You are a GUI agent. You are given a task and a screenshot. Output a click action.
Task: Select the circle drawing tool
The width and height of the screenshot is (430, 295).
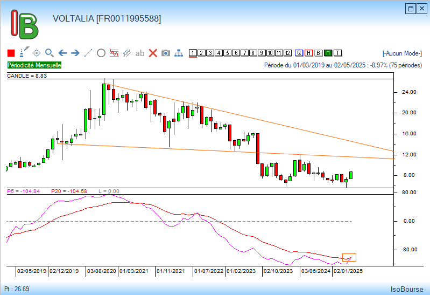[x=101, y=53]
